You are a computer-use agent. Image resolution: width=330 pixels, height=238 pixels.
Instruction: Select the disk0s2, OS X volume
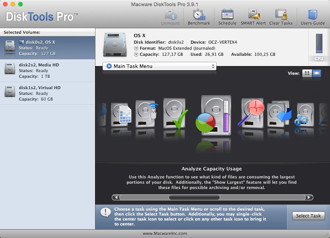pyautogui.click(x=48, y=48)
